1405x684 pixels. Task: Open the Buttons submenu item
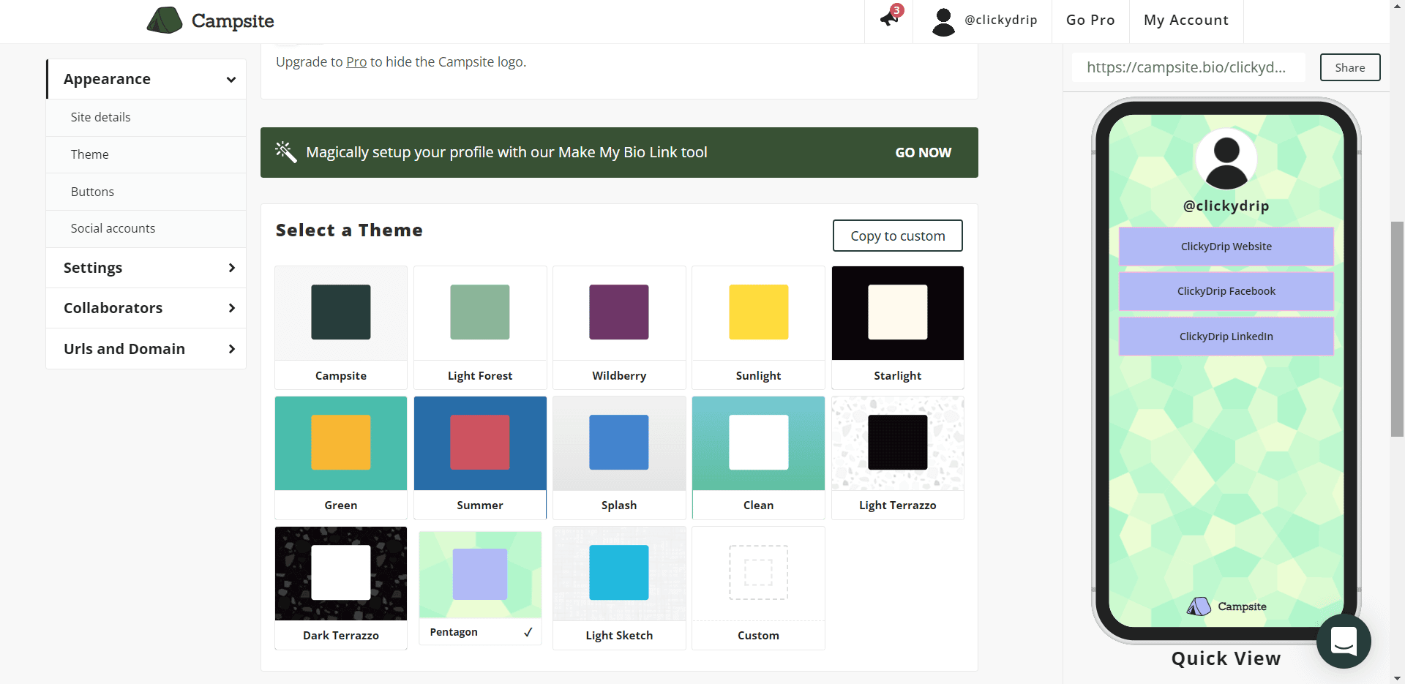[x=92, y=192]
